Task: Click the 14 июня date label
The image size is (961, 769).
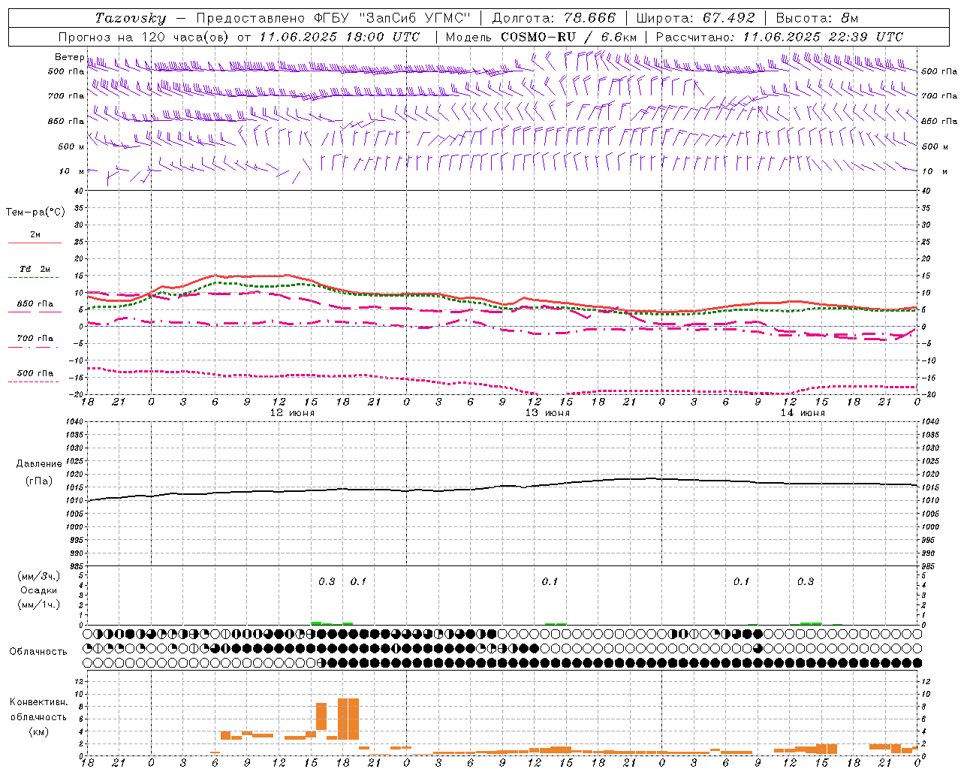Action: [803, 413]
